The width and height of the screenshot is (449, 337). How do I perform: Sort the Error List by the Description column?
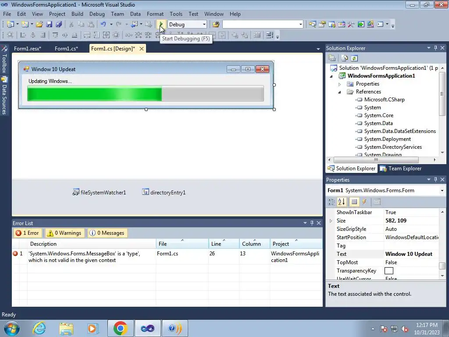click(92, 244)
